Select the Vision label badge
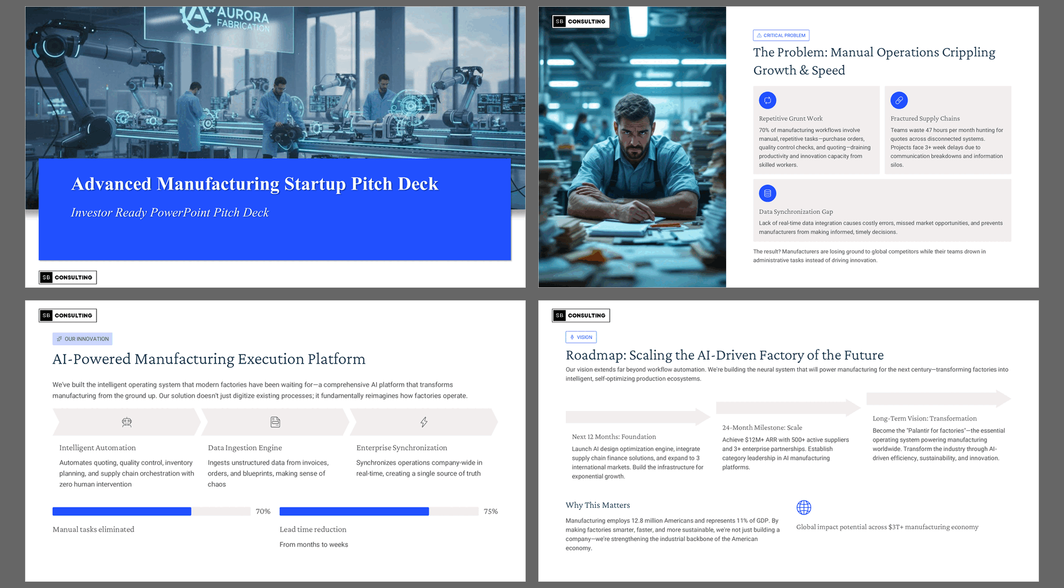The width and height of the screenshot is (1064, 588). click(581, 337)
